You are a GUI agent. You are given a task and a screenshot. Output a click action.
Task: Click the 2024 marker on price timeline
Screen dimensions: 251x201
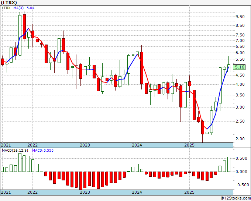tap(137, 145)
